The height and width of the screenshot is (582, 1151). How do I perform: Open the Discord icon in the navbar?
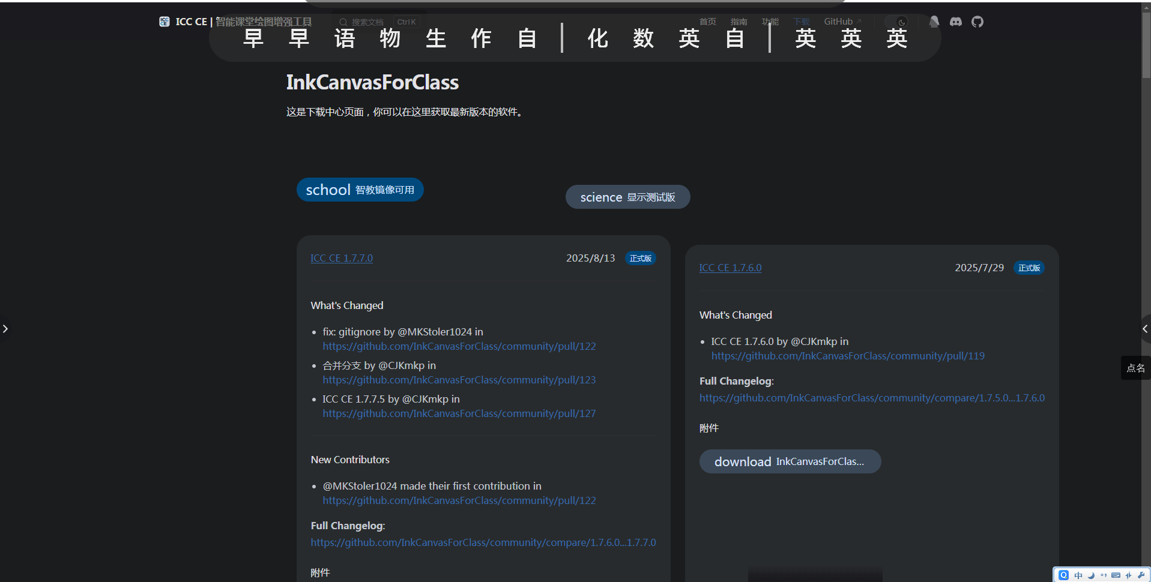point(955,22)
